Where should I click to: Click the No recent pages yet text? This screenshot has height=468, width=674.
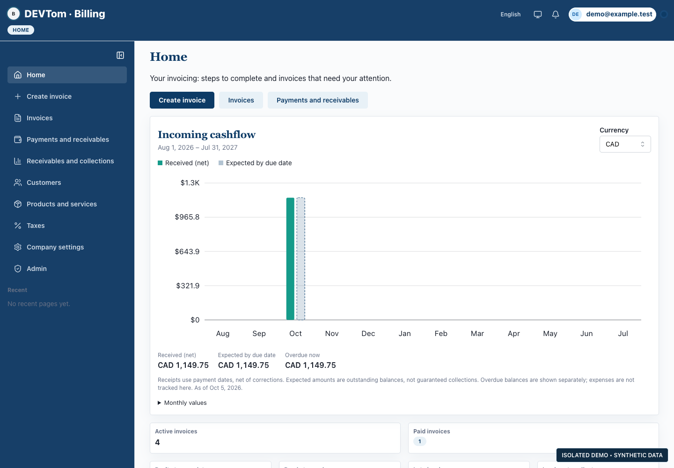tap(39, 304)
